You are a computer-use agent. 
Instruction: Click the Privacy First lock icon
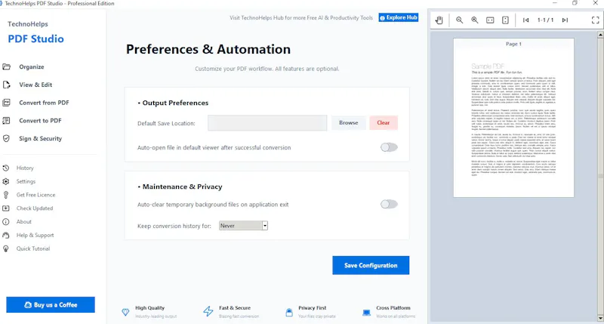(289, 312)
